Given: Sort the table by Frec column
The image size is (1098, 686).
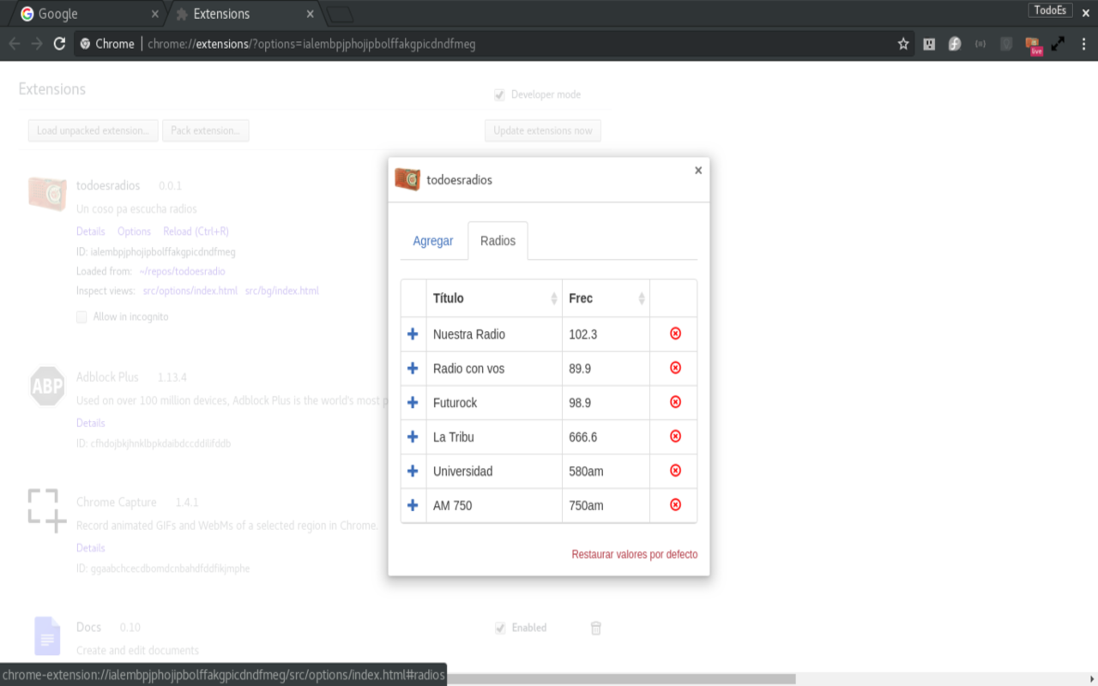Looking at the screenshot, I should [606, 298].
